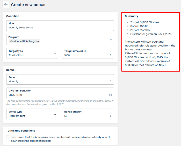
Task: Select the Bonus amount field
Action: [85, 116]
